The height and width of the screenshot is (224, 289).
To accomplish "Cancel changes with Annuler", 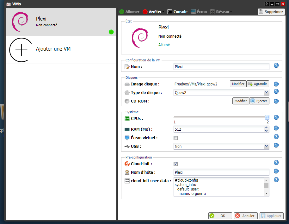I will (x=246, y=216).
